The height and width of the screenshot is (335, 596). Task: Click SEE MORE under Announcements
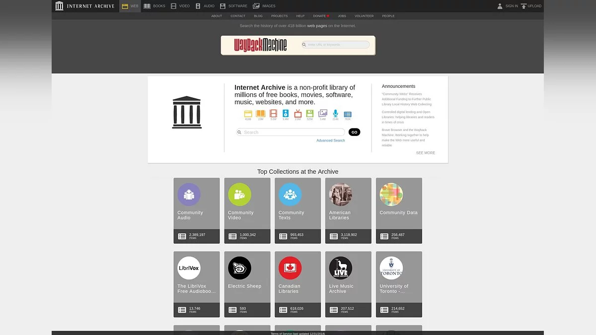pos(425,153)
